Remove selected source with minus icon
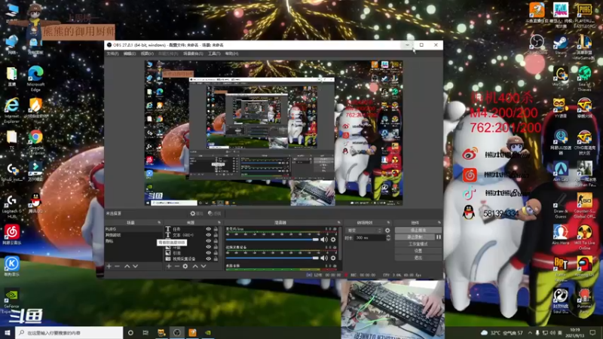The width and height of the screenshot is (603, 339). [x=177, y=266]
